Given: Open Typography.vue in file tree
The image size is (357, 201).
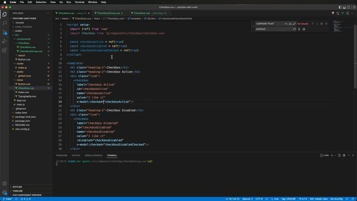Looking at the screenshot, I should coord(27,97).
